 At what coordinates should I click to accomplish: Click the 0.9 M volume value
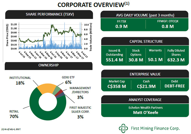[121, 26]
